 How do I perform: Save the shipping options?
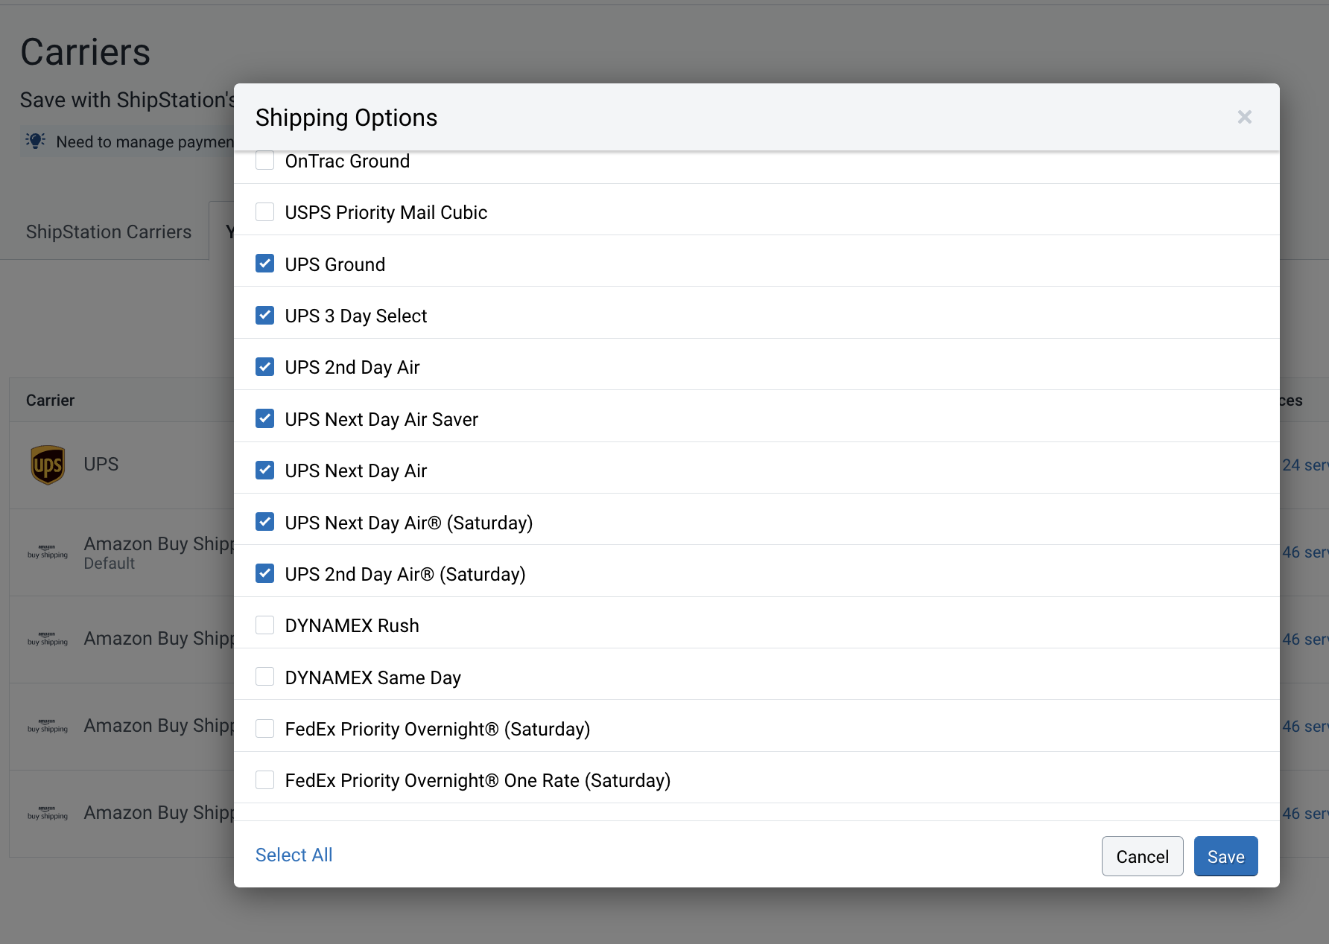1225,857
